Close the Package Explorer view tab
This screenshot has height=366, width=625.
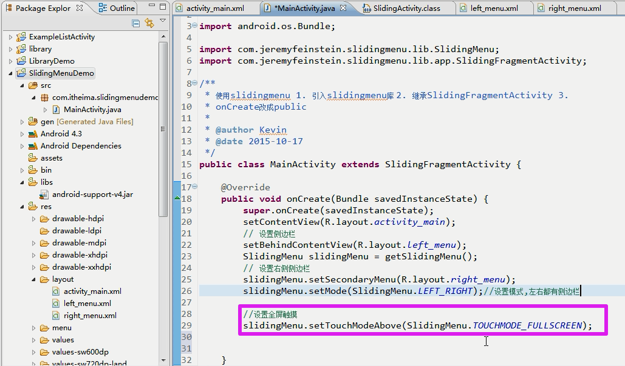pos(80,8)
